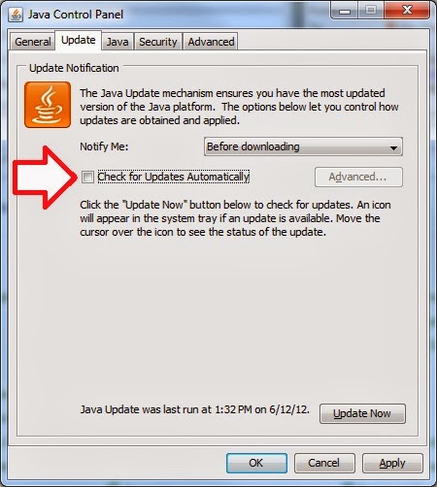Switch to the General tab
Screen dimensions: 437x487
coord(32,42)
